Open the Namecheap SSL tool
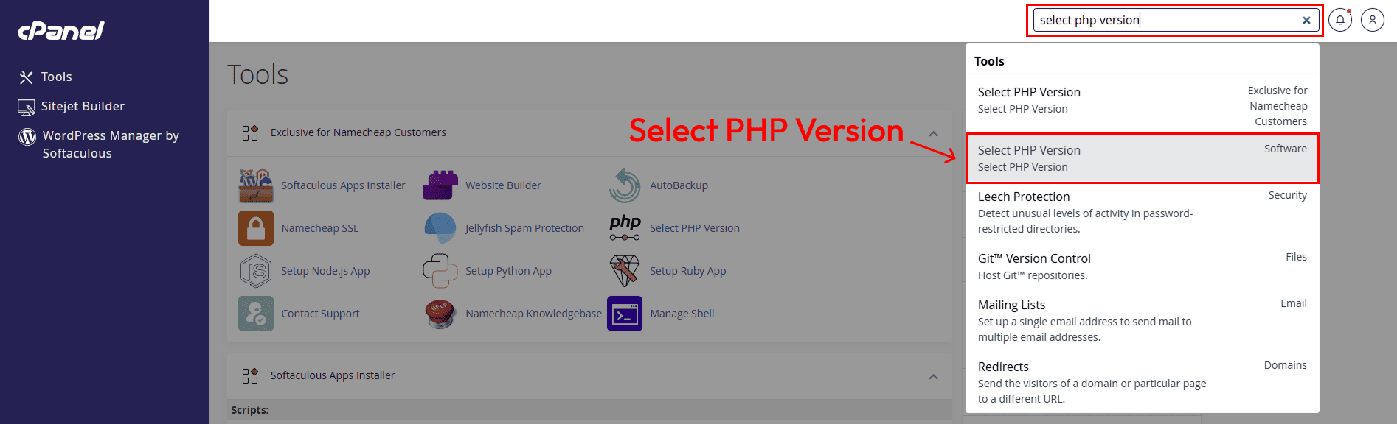The width and height of the screenshot is (1397, 424). pyautogui.click(x=320, y=228)
